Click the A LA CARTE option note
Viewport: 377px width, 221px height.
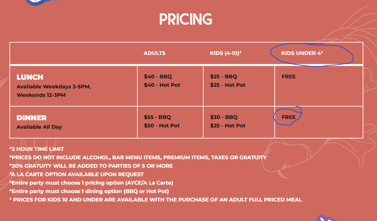pyautogui.click(x=77, y=175)
